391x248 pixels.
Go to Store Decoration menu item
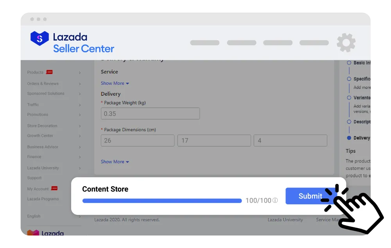coord(54,126)
